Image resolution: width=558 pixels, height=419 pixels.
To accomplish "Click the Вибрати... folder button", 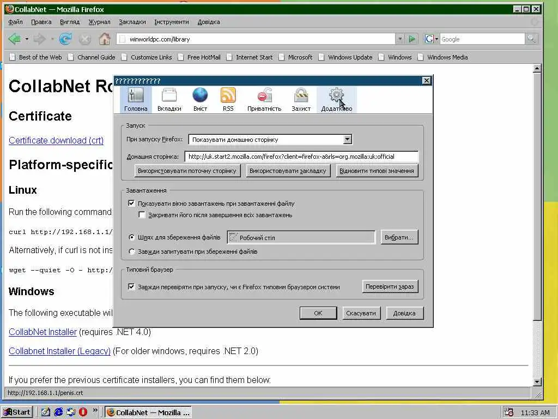I will pos(398,237).
